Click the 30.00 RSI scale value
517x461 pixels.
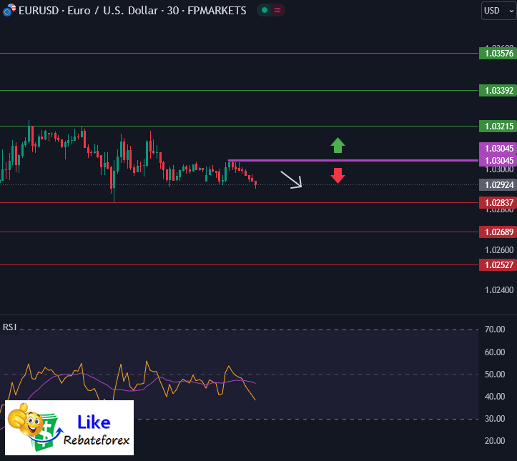[495, 419]
